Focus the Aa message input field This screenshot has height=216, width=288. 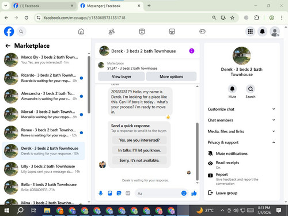[158, 194]
